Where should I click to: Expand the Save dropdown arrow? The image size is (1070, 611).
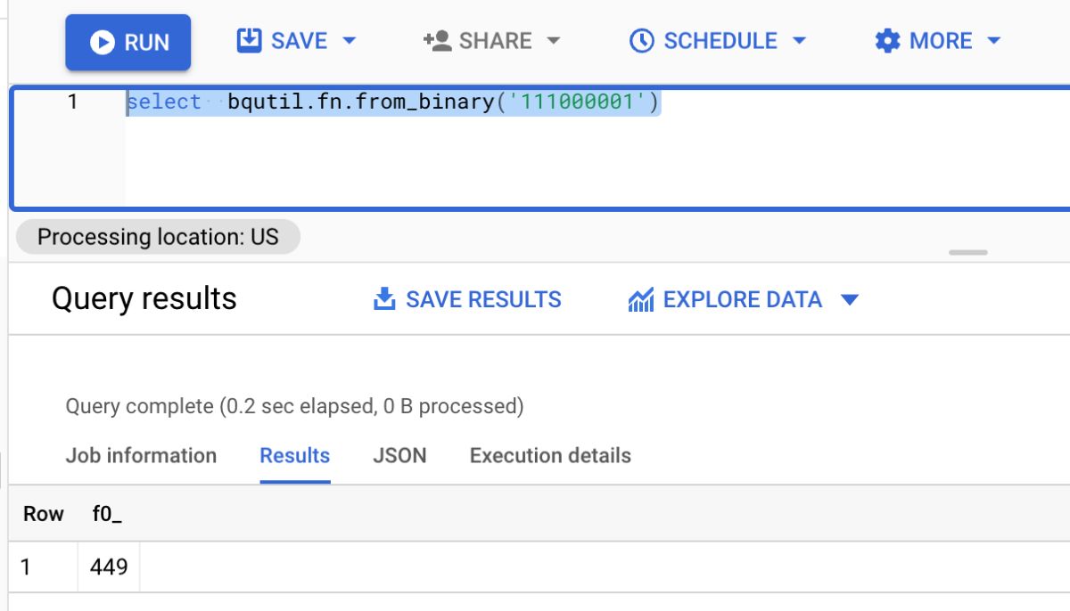349,41
